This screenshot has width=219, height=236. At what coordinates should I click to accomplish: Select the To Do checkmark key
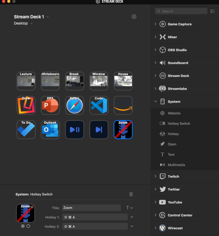[x=26, y=129]
